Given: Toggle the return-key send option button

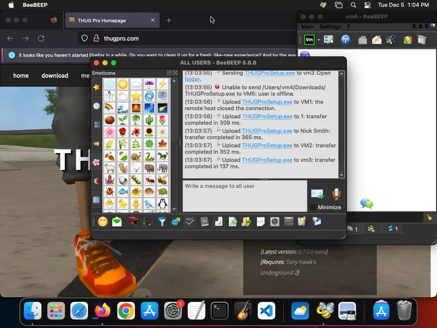Looking at the screenshot, I should 218,222.
